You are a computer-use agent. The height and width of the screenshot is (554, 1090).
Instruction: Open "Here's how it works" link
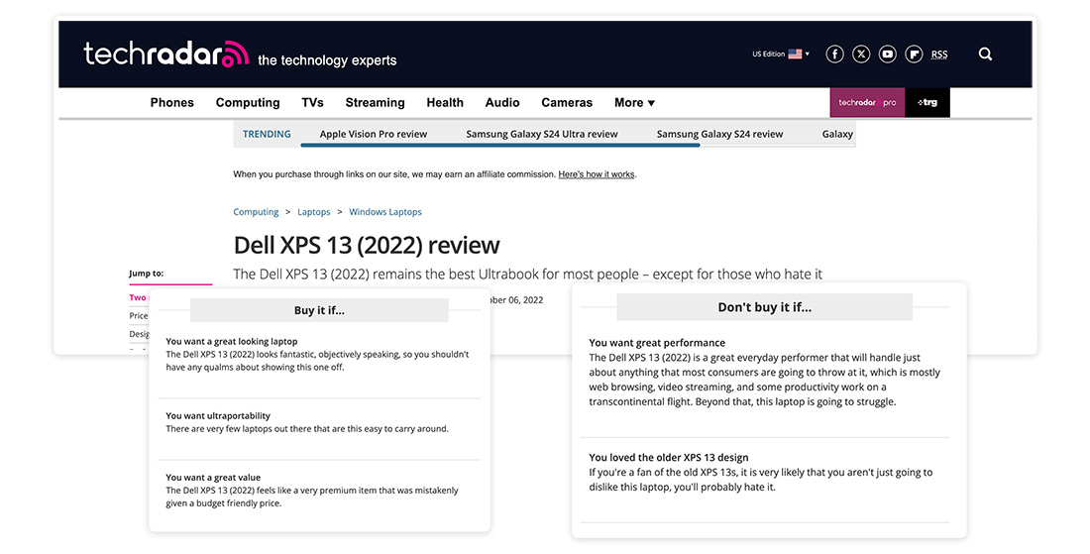(x=597, y=174)
